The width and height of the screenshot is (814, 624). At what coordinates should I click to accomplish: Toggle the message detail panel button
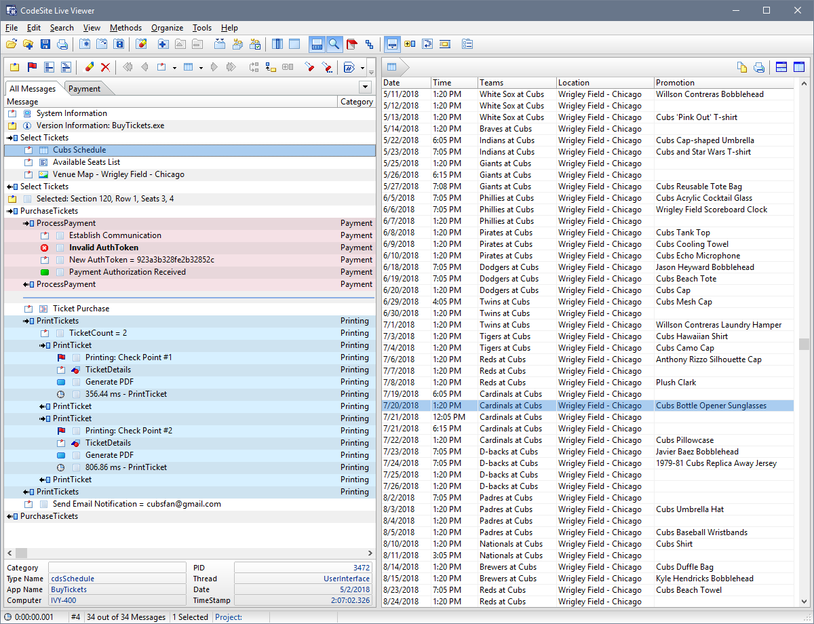[317, 43]
